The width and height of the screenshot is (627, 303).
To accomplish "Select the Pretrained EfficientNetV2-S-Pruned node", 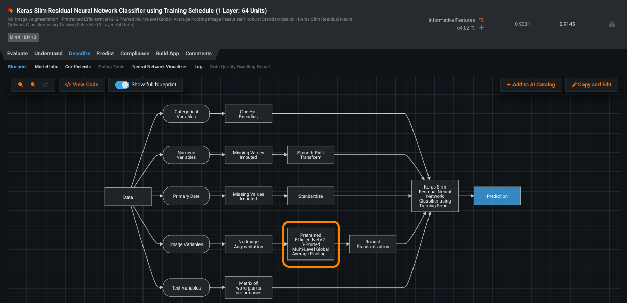I will (310, 244).
